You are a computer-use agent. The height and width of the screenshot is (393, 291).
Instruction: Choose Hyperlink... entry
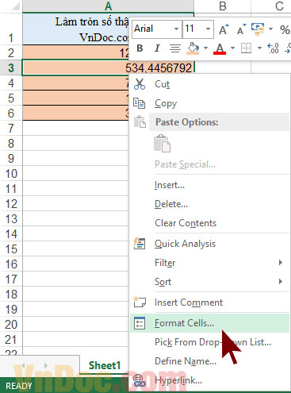coord(209,380)
